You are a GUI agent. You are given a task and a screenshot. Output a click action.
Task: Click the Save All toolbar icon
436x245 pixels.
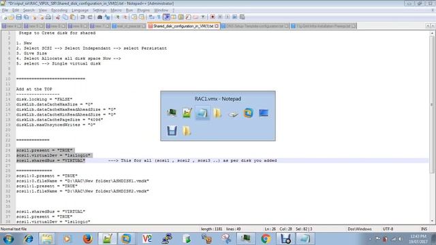point(26,17)
